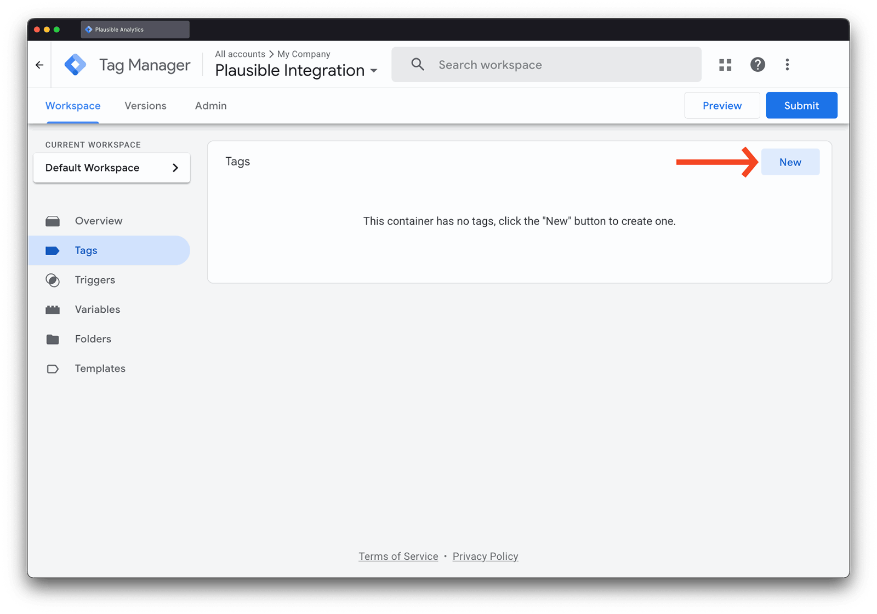This screenshot has width=877, height=614.
Task: Expand the Default Workspace selector
Action: click(x=112, y=168)
